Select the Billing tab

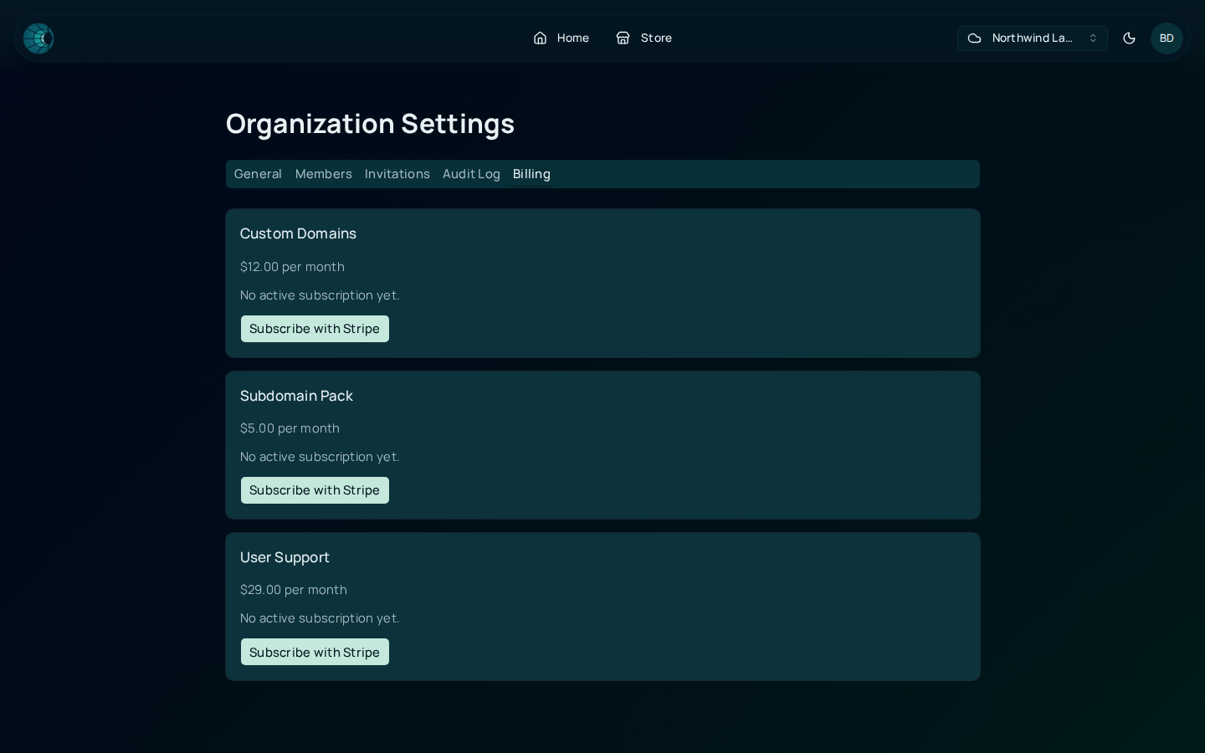(531, 174)
